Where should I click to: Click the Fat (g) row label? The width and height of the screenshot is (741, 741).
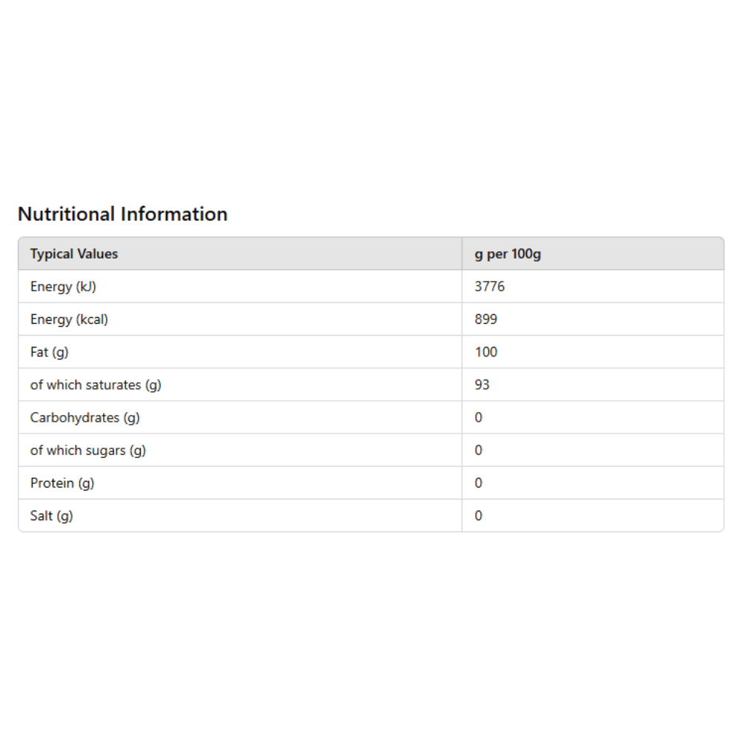[49, 352]
